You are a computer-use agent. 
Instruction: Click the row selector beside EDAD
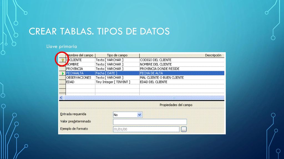(x=62, y=82)
